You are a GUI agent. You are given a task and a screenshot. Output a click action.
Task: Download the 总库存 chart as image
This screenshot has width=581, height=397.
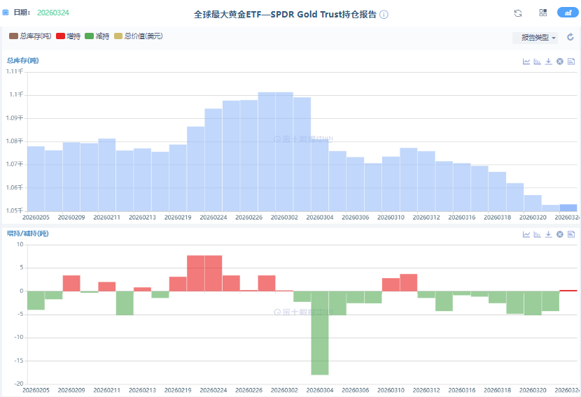click(x=549, y=62)
